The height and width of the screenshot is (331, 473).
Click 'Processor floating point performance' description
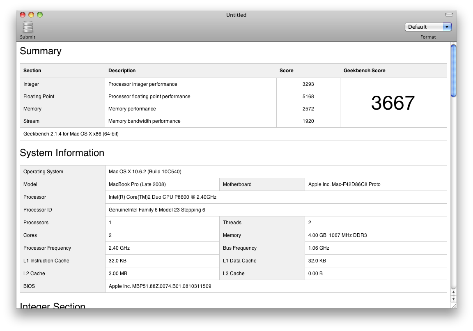149,97
